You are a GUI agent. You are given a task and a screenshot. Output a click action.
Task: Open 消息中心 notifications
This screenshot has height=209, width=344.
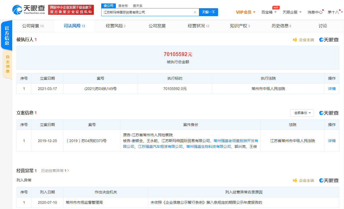point(315,12)
